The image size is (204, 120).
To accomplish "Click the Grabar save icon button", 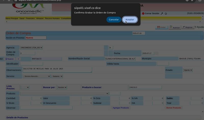I will [x=161, y=27].
